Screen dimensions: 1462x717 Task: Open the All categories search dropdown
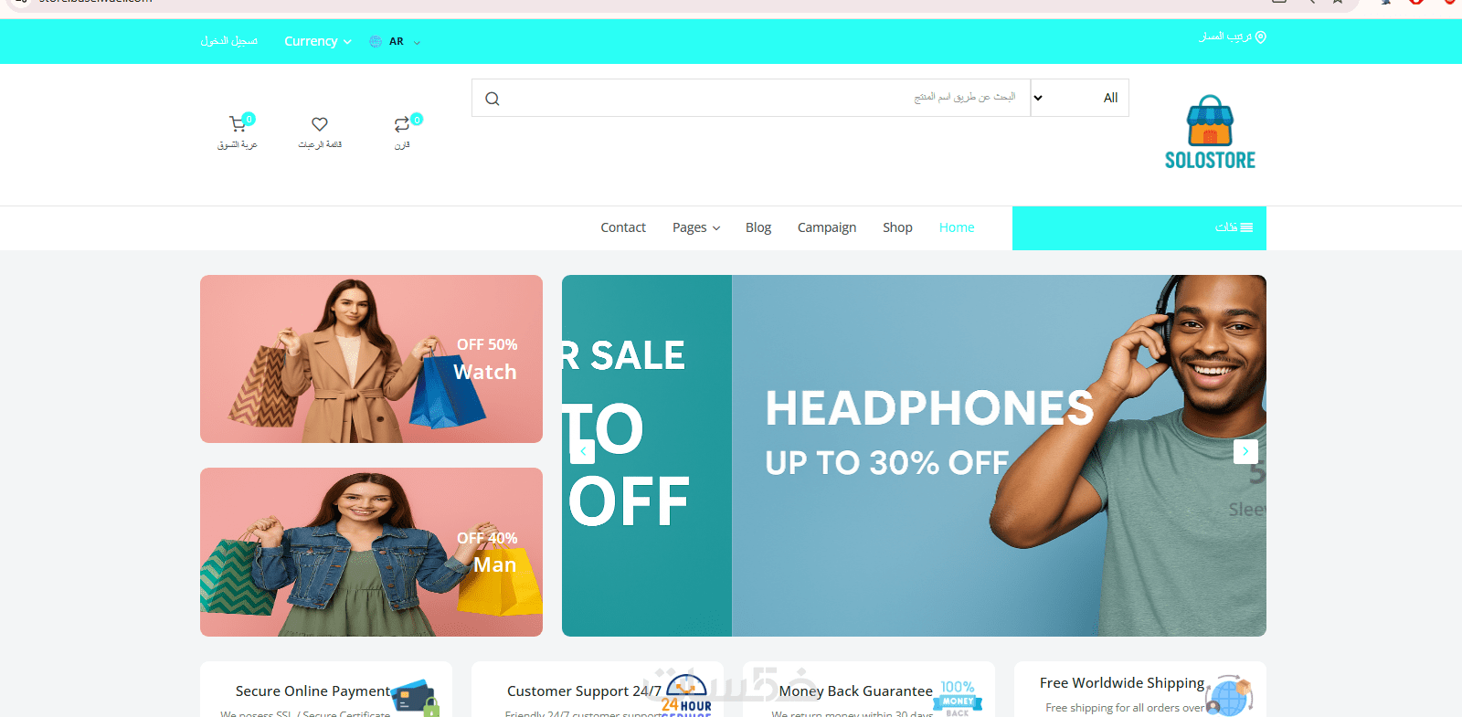(x=1080, y=98)
